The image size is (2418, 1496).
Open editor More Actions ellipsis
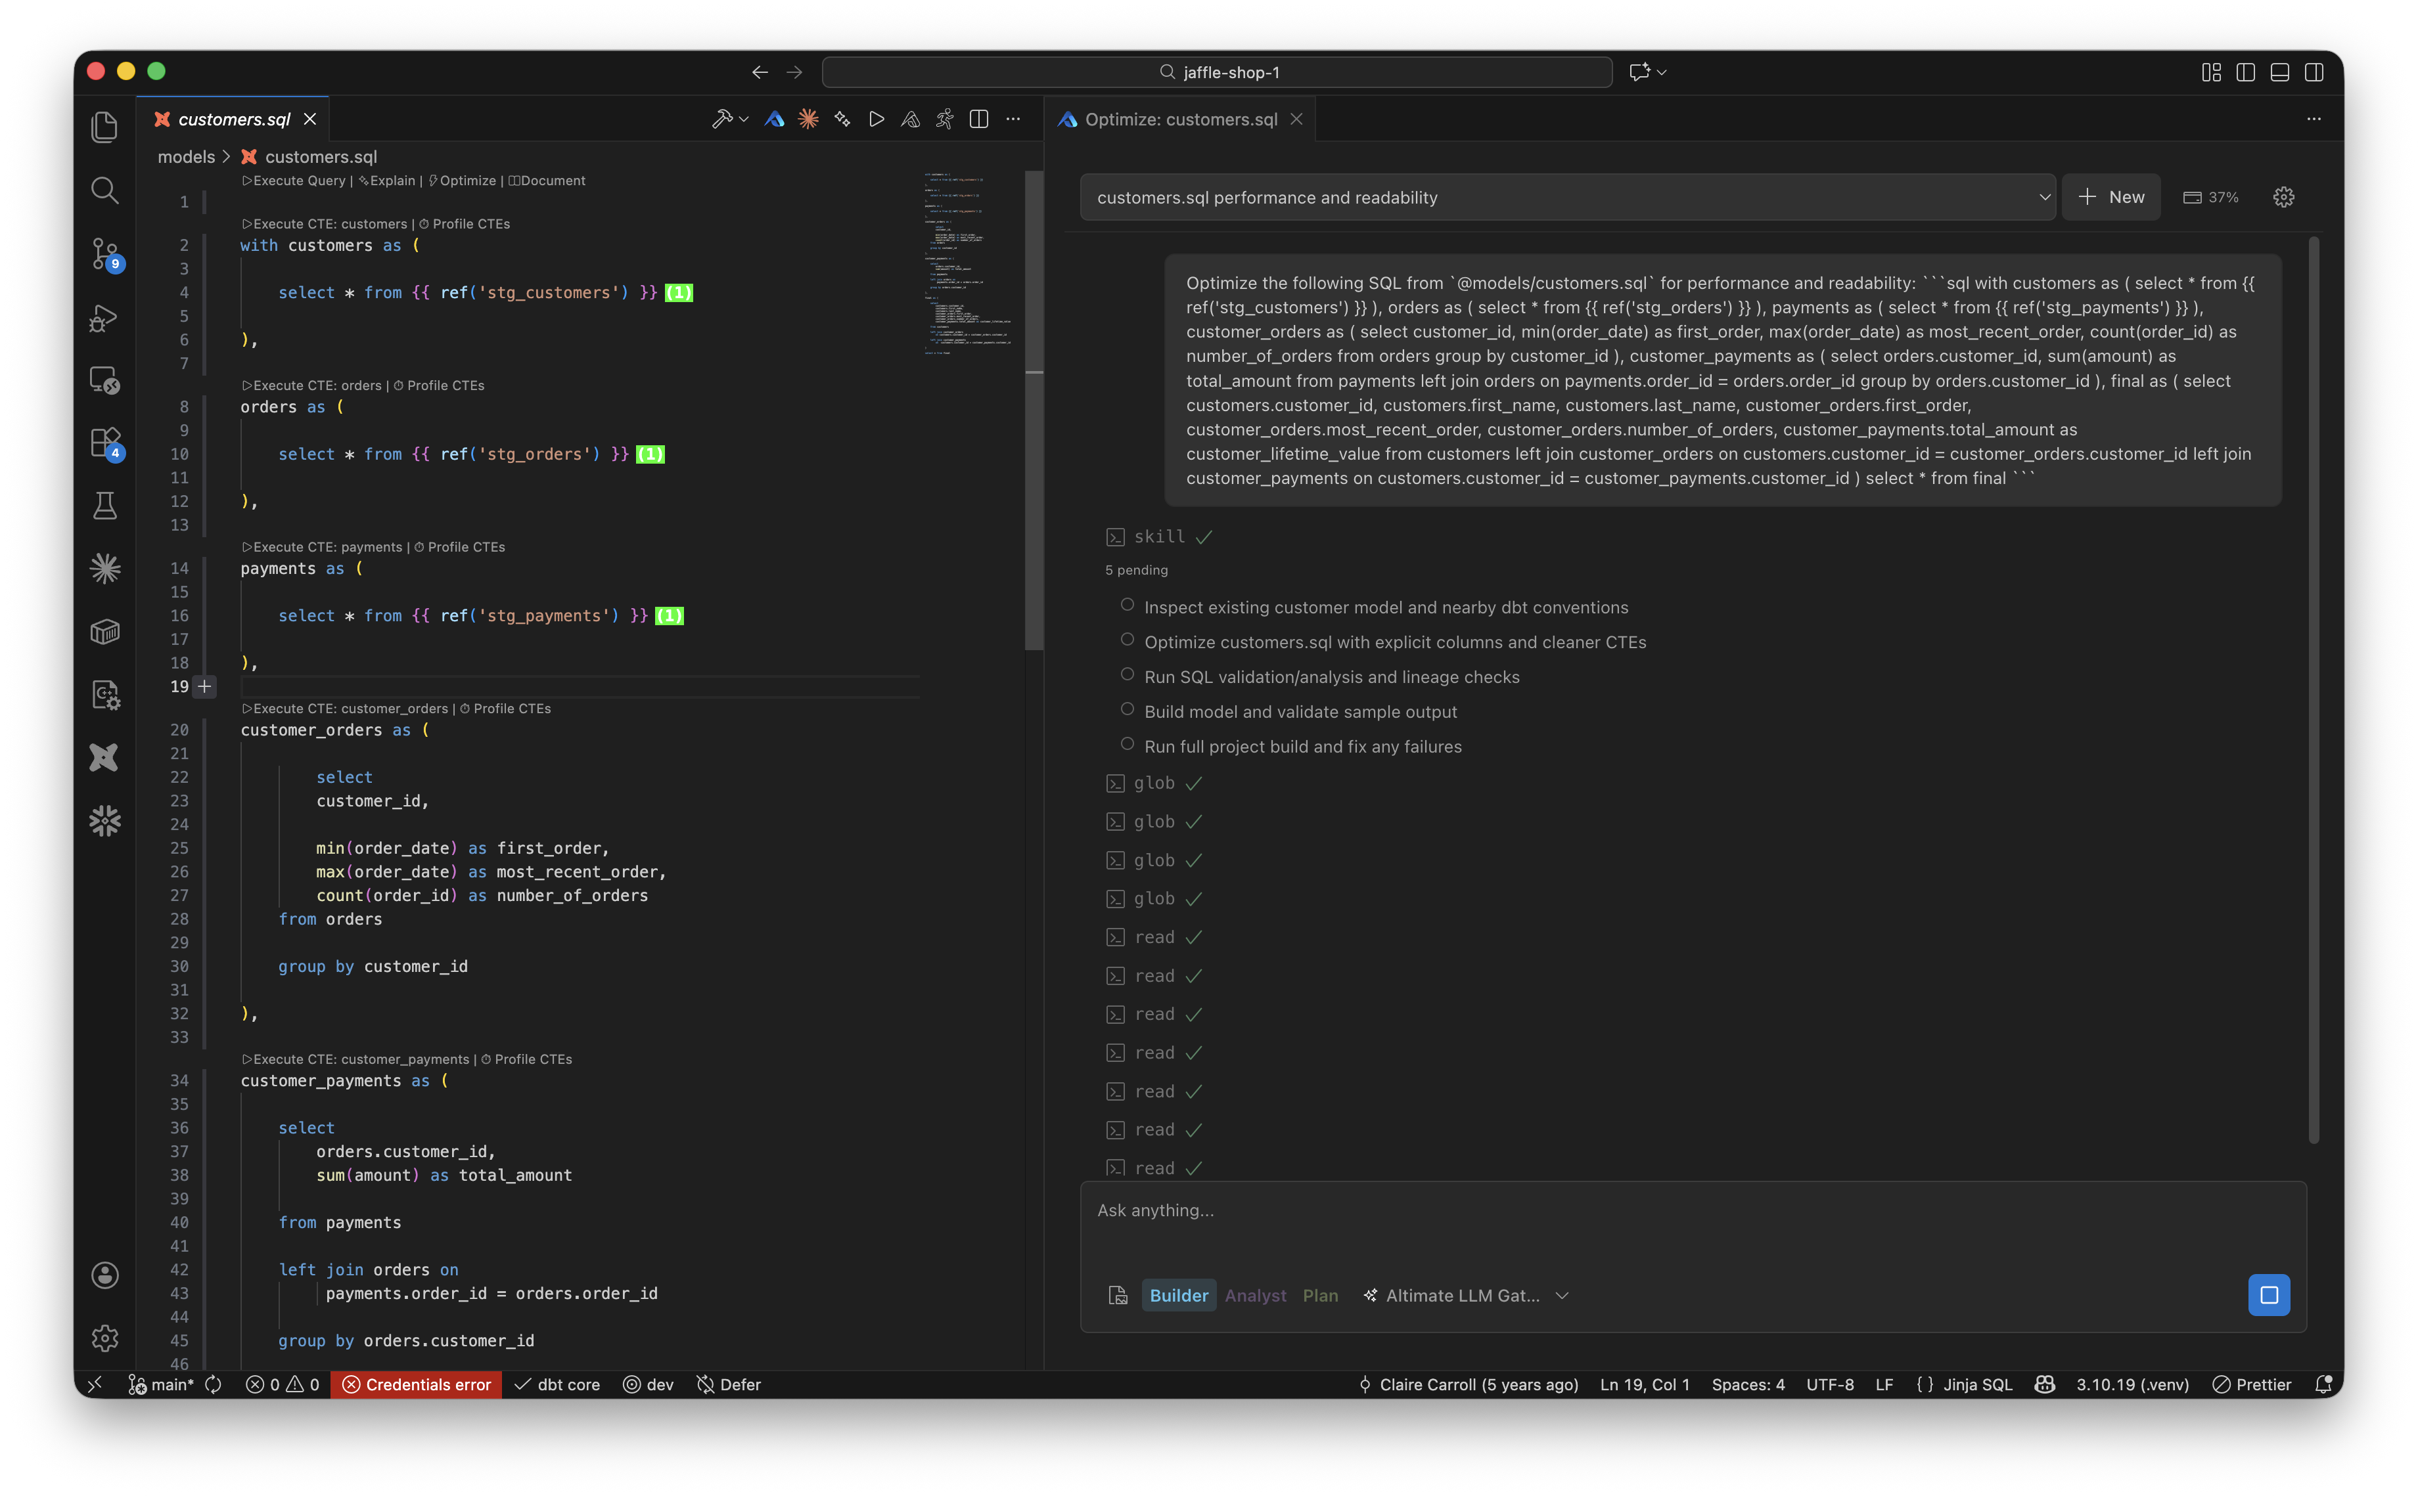tap(1013, 119)
